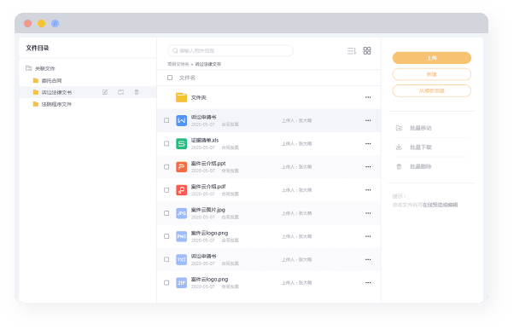Open the file name 证据清单.xls
Viewport: 514px width, 330px height.
coord(205,140)
